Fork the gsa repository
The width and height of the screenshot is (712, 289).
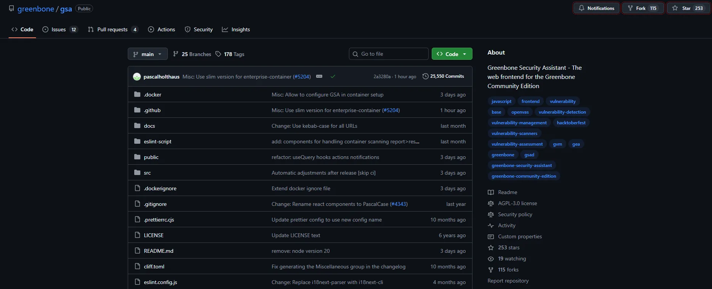643,8
